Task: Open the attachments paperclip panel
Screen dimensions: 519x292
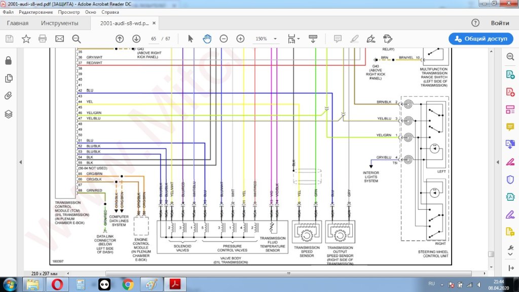Action: point(9,96)
